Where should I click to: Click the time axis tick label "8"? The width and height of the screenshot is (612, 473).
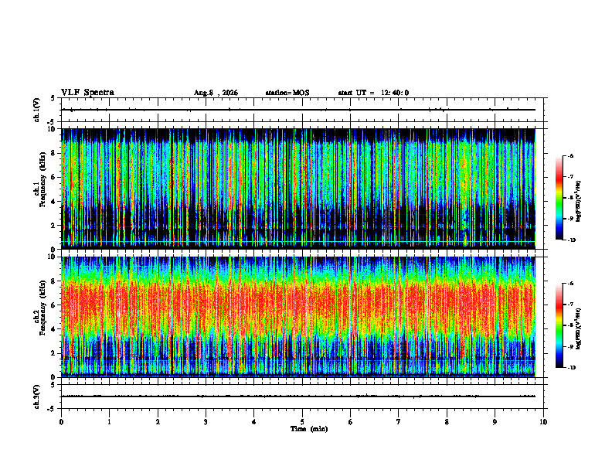point(447,422)
